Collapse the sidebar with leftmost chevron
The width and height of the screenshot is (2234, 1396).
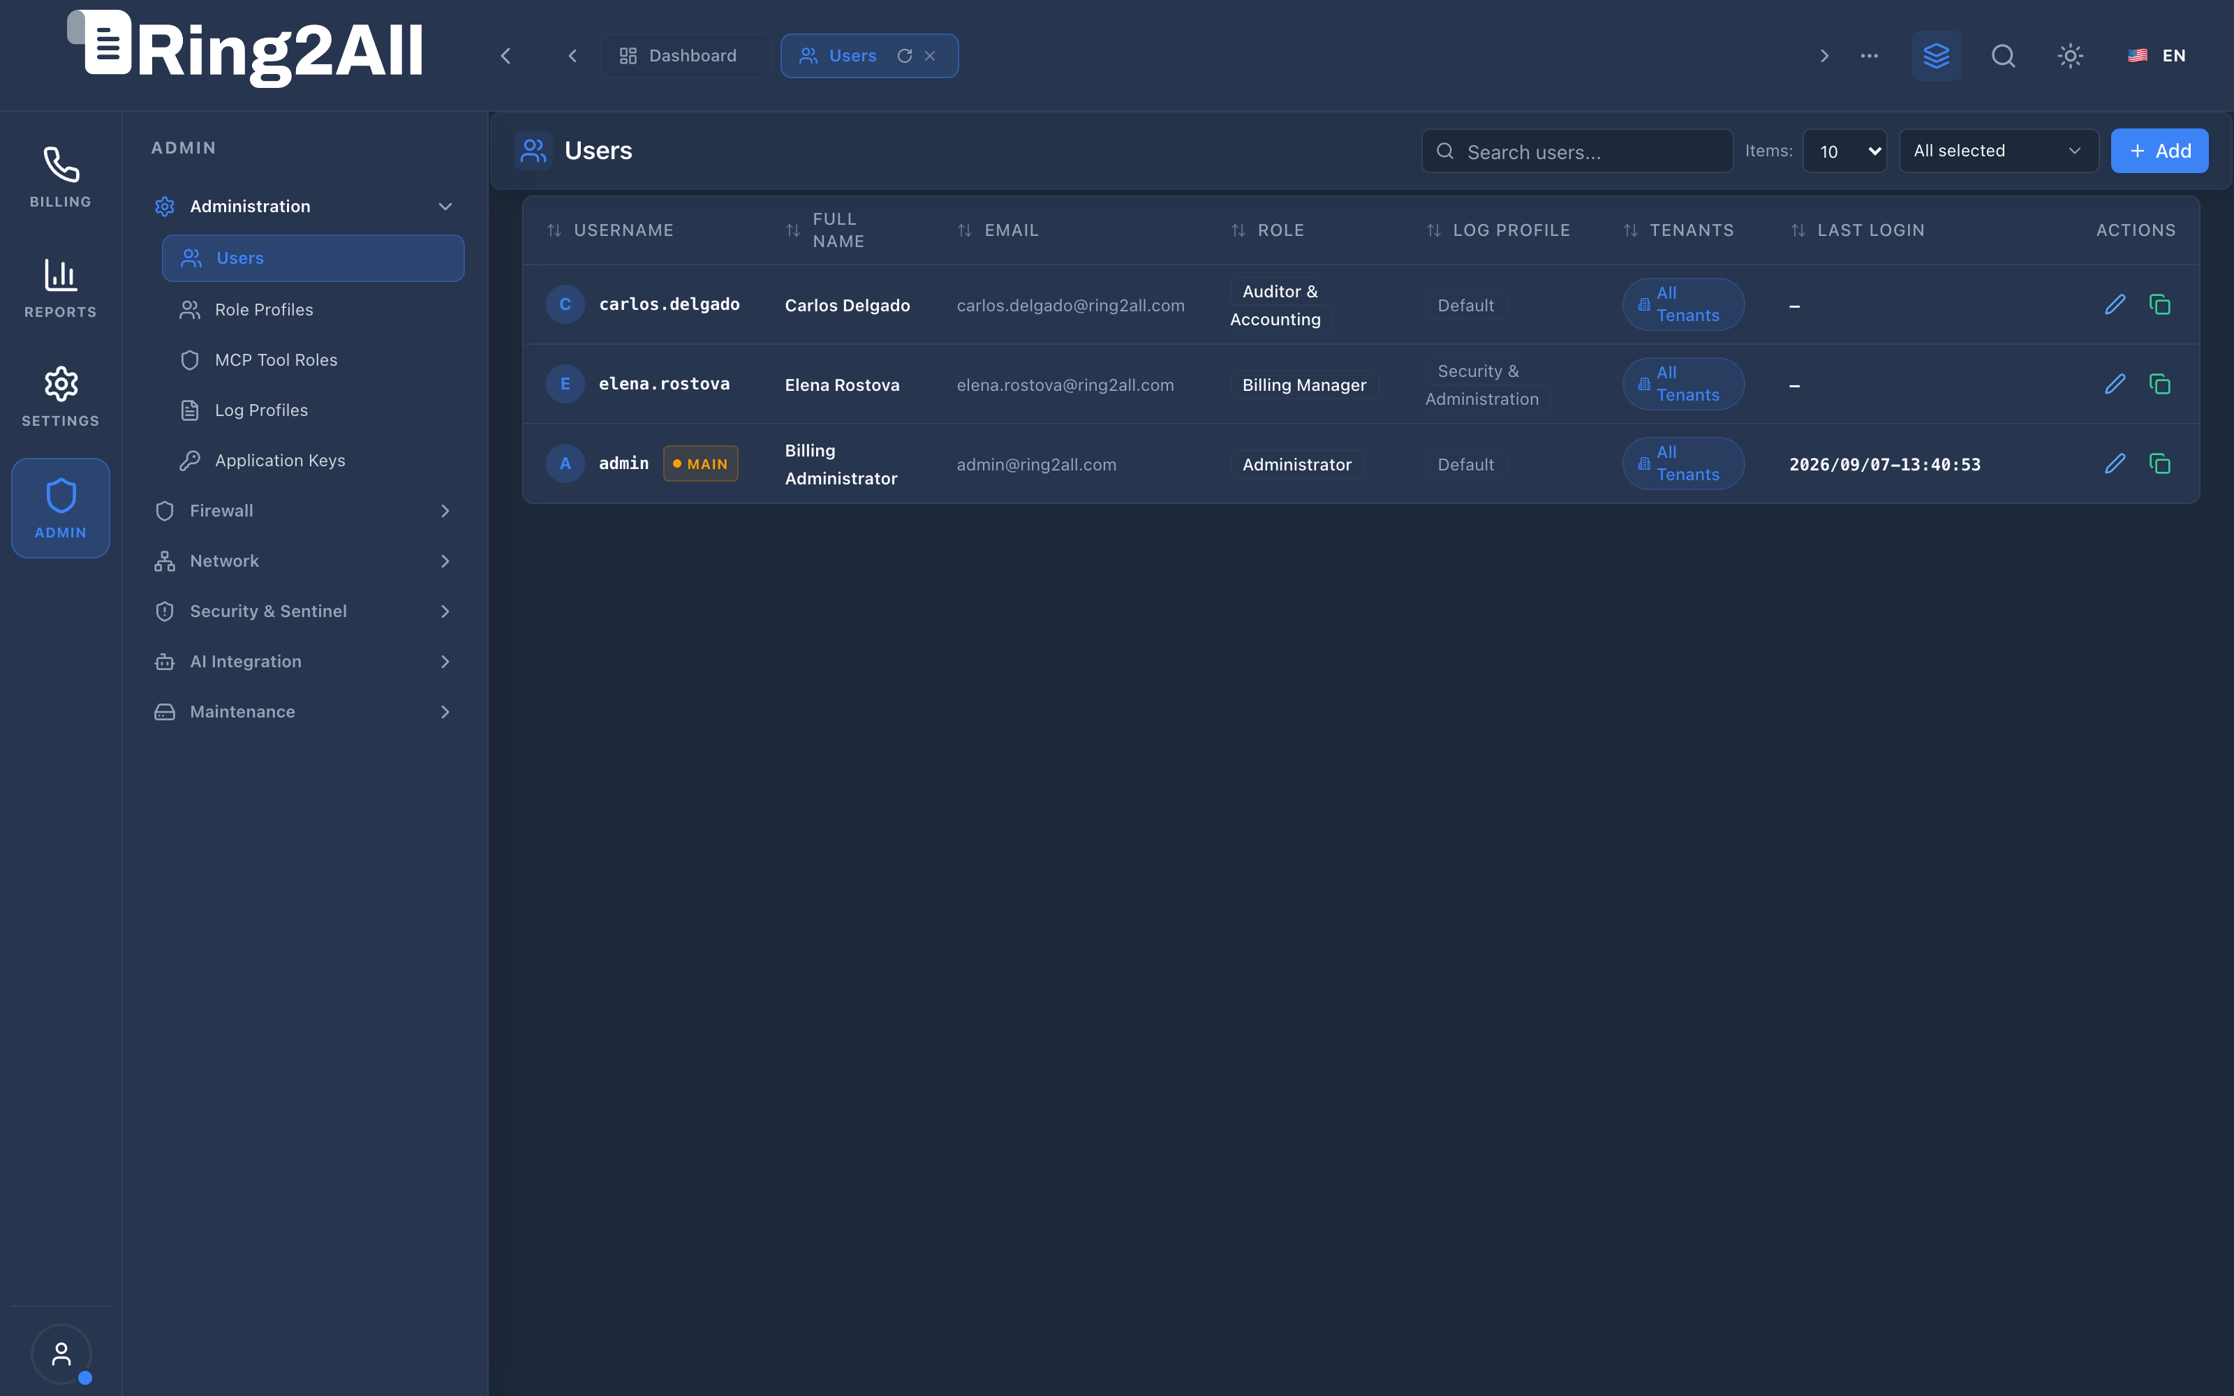(x=506, y=57)
